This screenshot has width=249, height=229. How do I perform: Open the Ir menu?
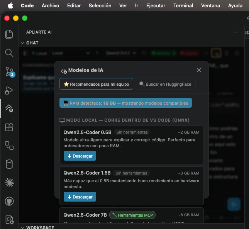click(x=137, y=5)
